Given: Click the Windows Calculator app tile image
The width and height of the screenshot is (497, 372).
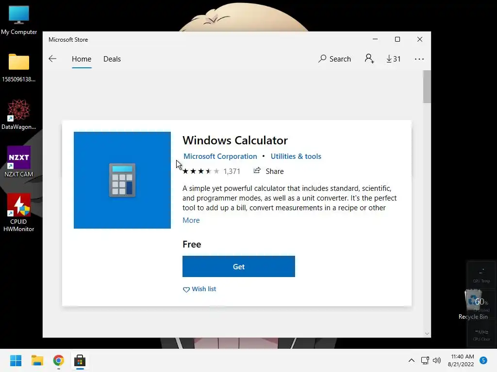Looking at the screenshot, I should coord(122,180).
